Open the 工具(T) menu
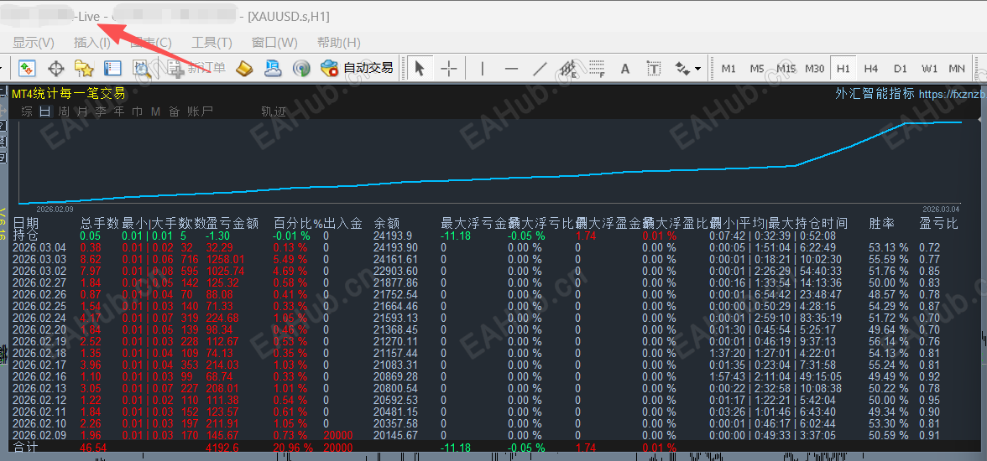The image size is (987, 461). 211,43
